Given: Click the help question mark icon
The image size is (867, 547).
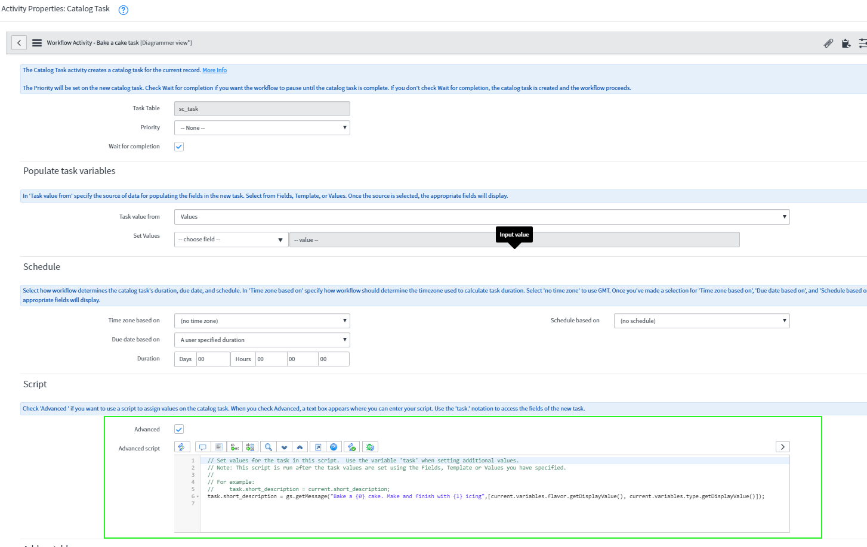Looking at the screenshot, I should [x=124, y=10].
